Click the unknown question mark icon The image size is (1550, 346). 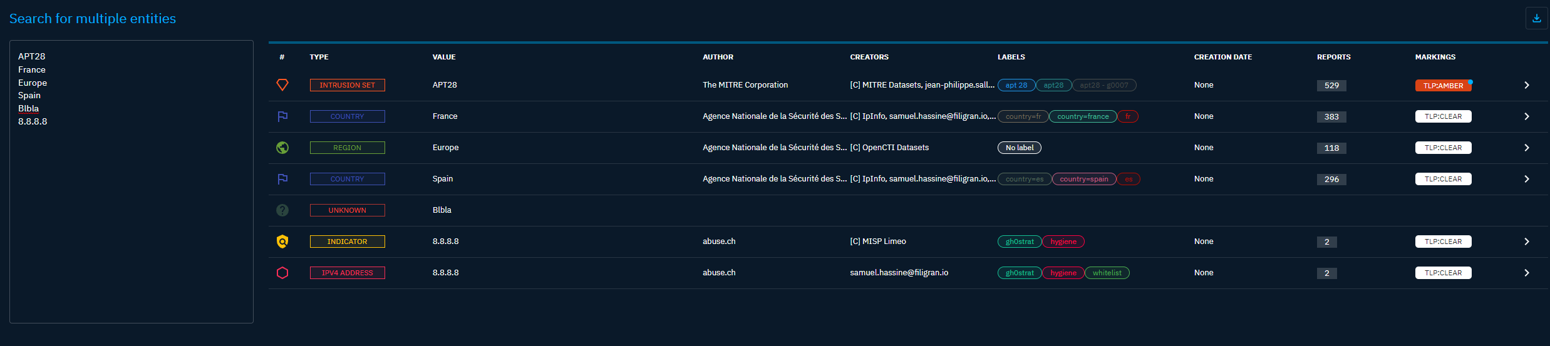[282, 210]
